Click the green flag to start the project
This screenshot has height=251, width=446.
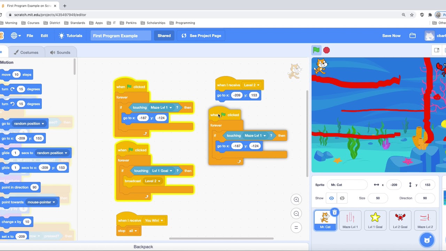(x=316, y=50)
